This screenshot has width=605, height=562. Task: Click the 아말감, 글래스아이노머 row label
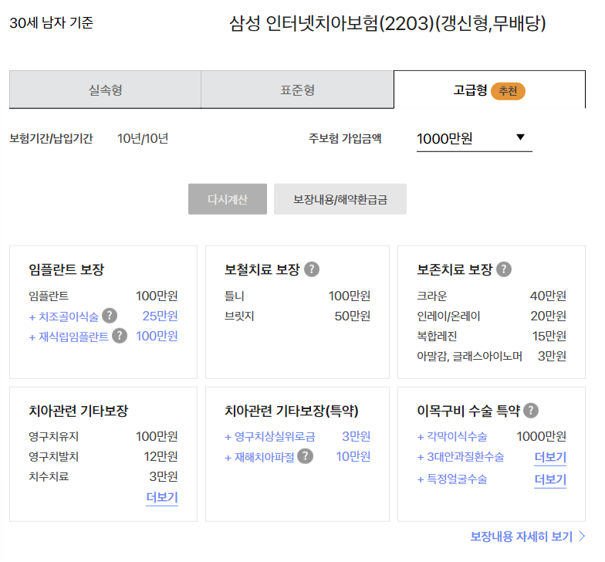(x=469, y=356)
